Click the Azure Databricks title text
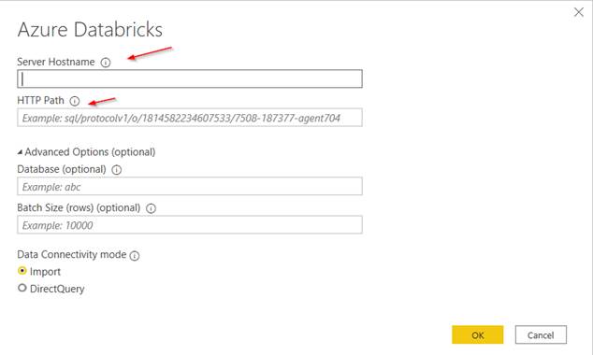This screenshot has height=355, width=593. tap(90, 30)
